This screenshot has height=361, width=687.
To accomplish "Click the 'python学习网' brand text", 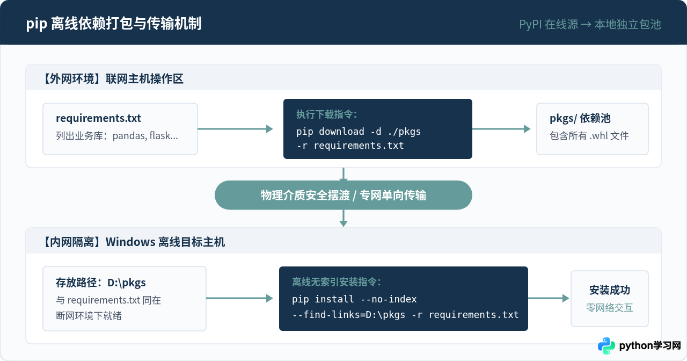I will (x=650, y=345).
